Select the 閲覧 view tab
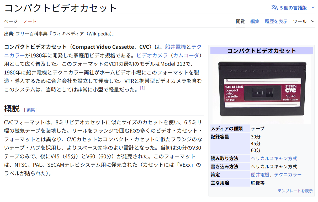Screen dimensions: 318x202 pos(240,21)
